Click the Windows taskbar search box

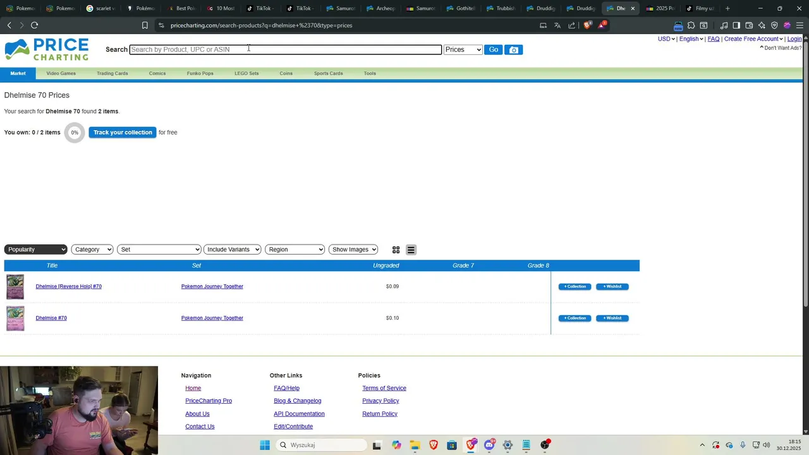[x=320, y=445]
